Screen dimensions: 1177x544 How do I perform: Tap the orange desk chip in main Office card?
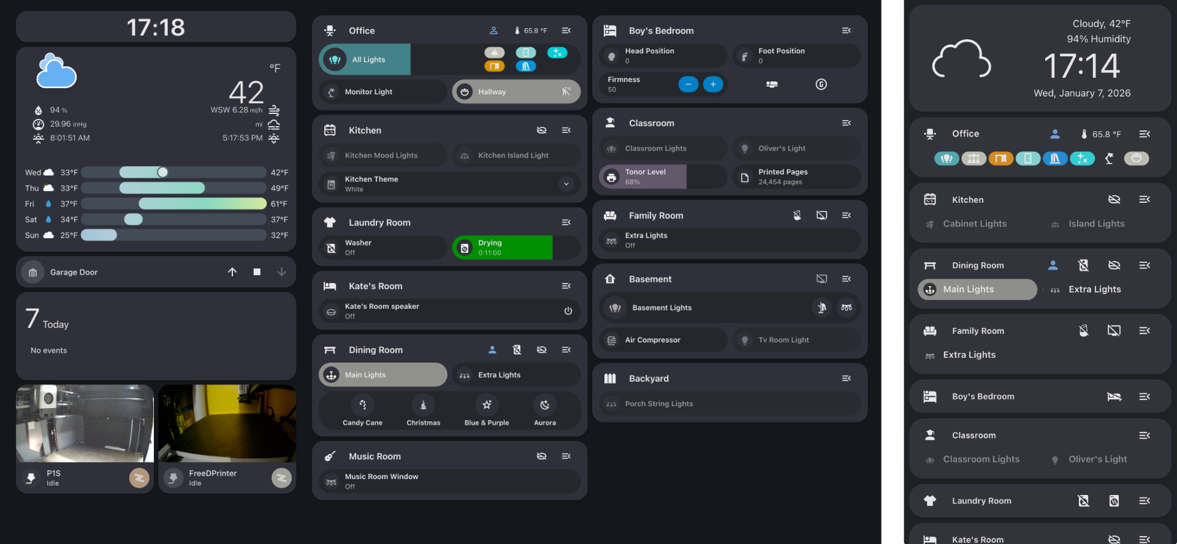[495, 66]
